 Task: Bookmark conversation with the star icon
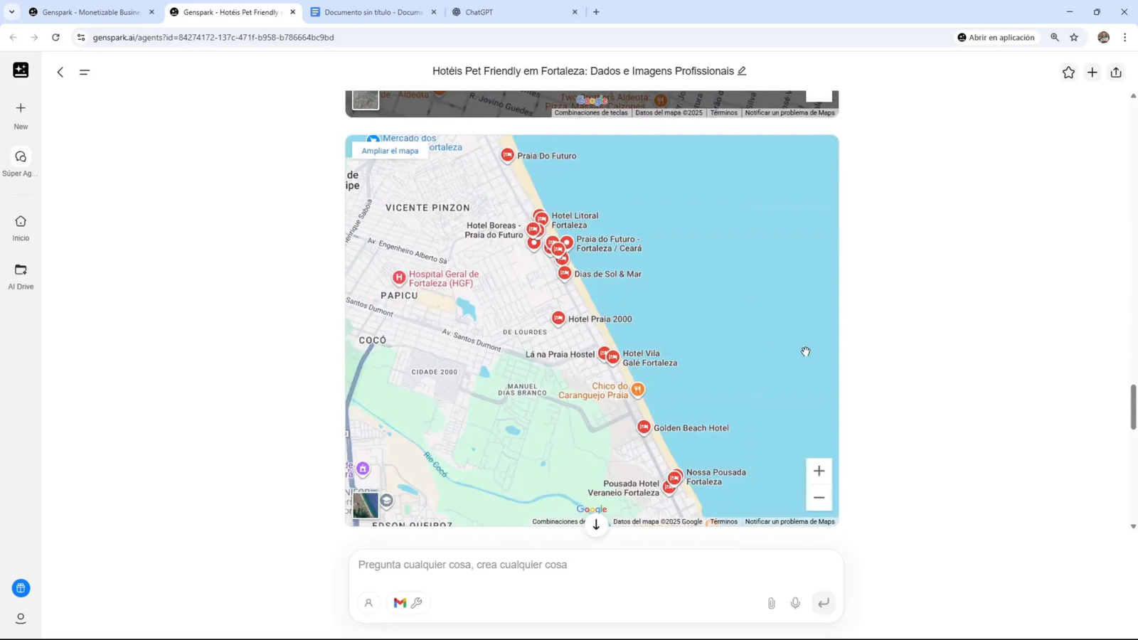[1068, 72]
